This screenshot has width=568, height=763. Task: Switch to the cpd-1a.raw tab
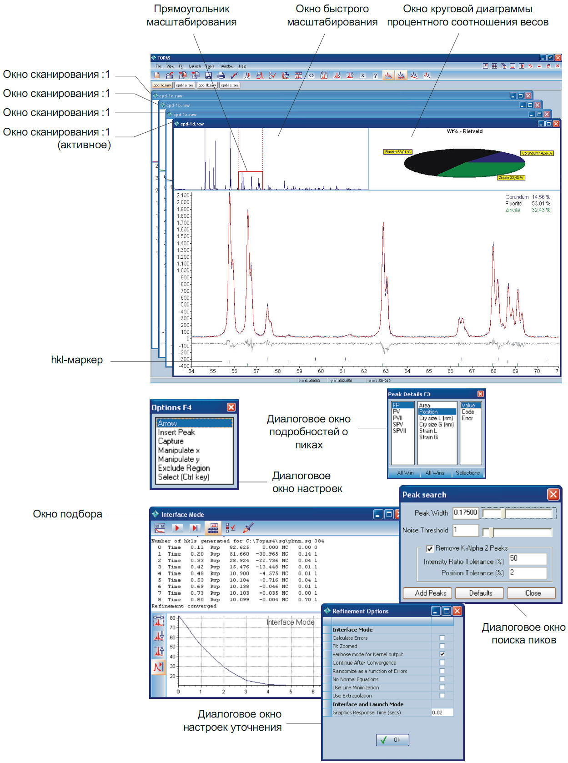185,85
